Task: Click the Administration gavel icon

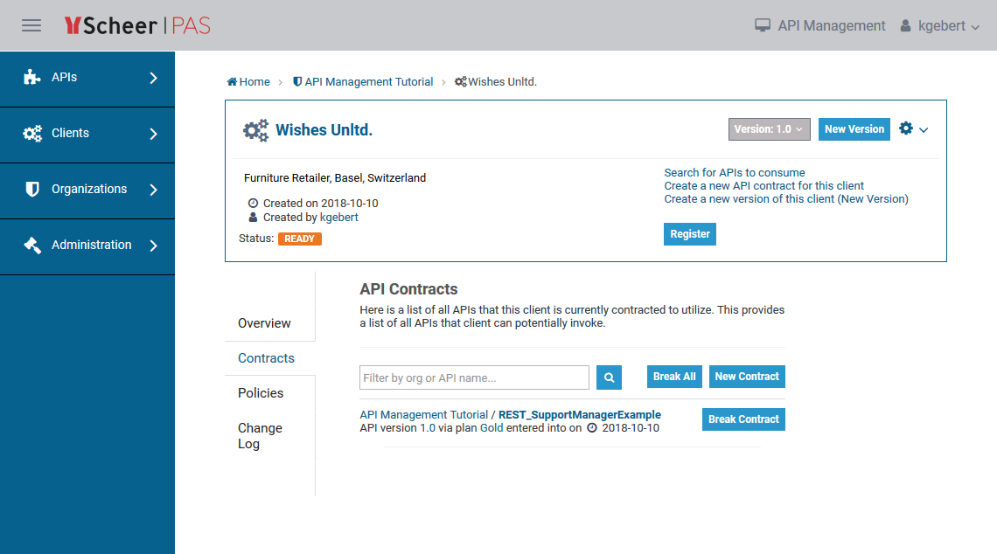Action: [32, 246]
